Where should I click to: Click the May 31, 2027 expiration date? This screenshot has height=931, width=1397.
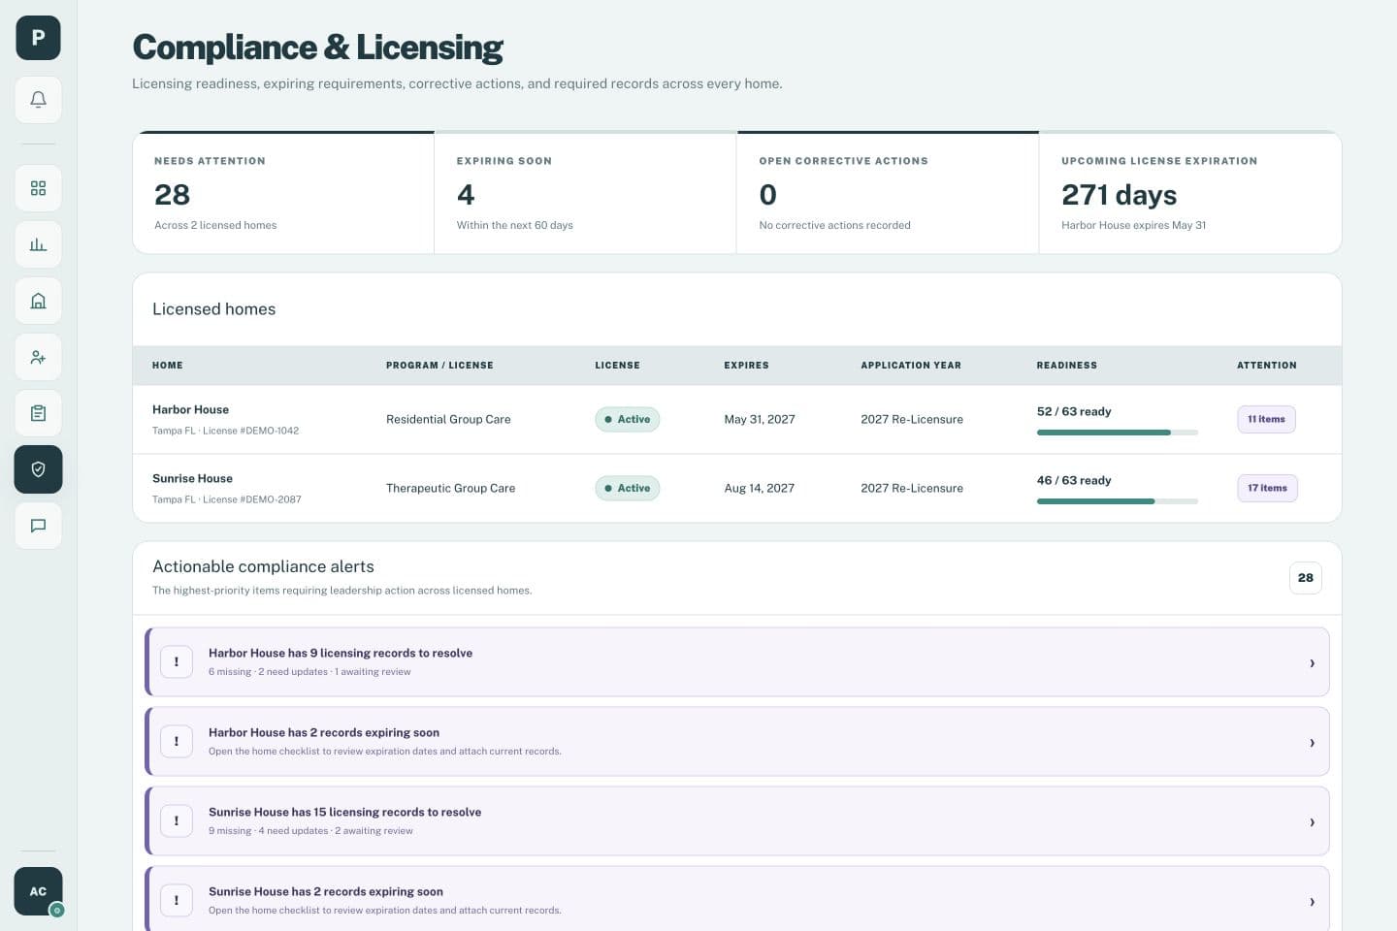(x=760, y=419)
